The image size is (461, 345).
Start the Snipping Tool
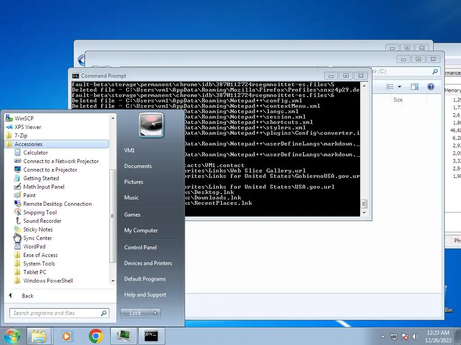coord(40,212)
